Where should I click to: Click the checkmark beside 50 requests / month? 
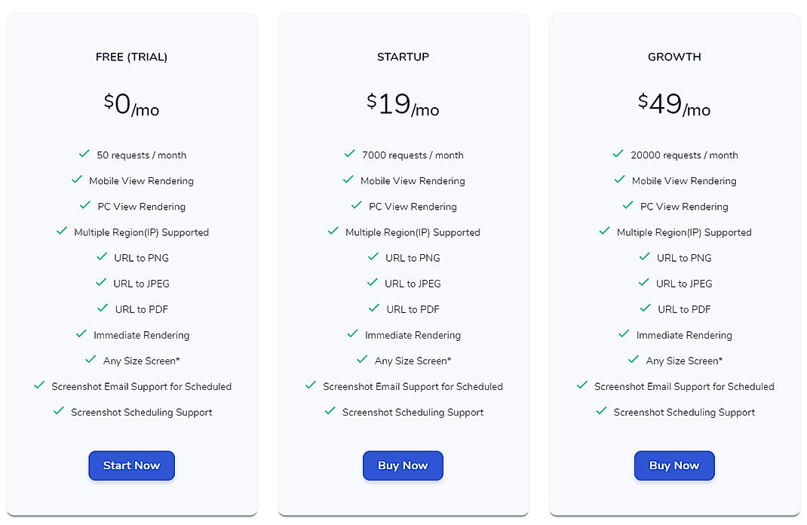[84, 154]
